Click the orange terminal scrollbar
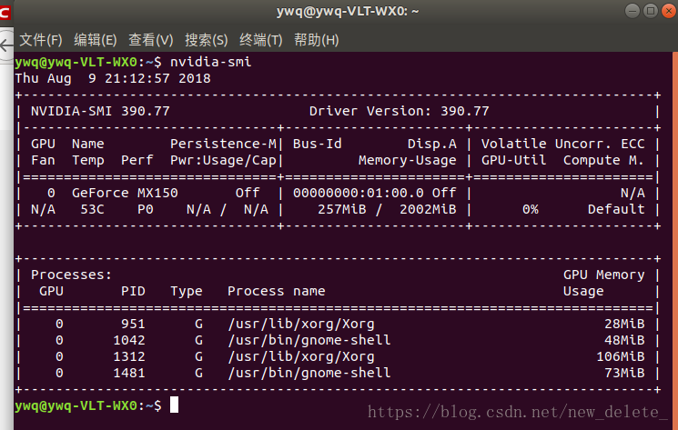Viewport: 678px width, 430px height. [x=675, y=241]
